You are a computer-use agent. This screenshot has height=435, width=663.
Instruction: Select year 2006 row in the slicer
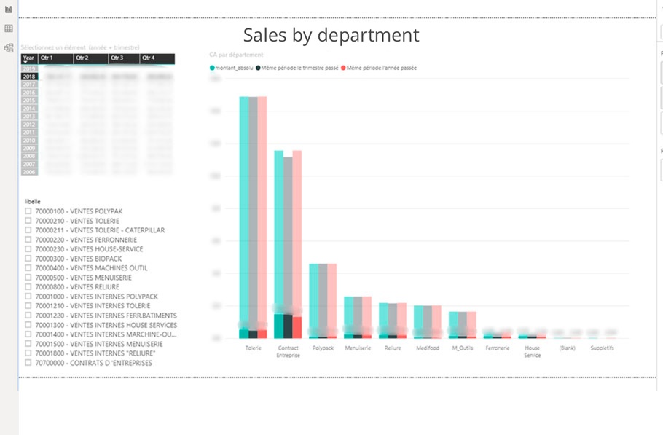click(29, 172)
